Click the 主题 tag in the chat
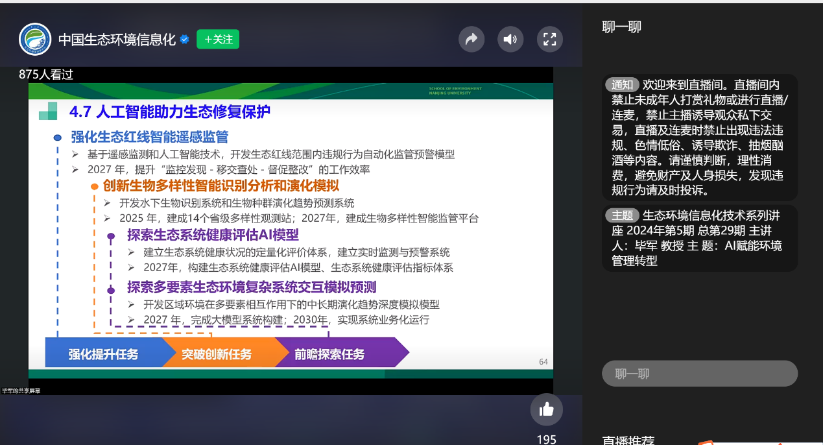823x445 pixels. [622, 215]
